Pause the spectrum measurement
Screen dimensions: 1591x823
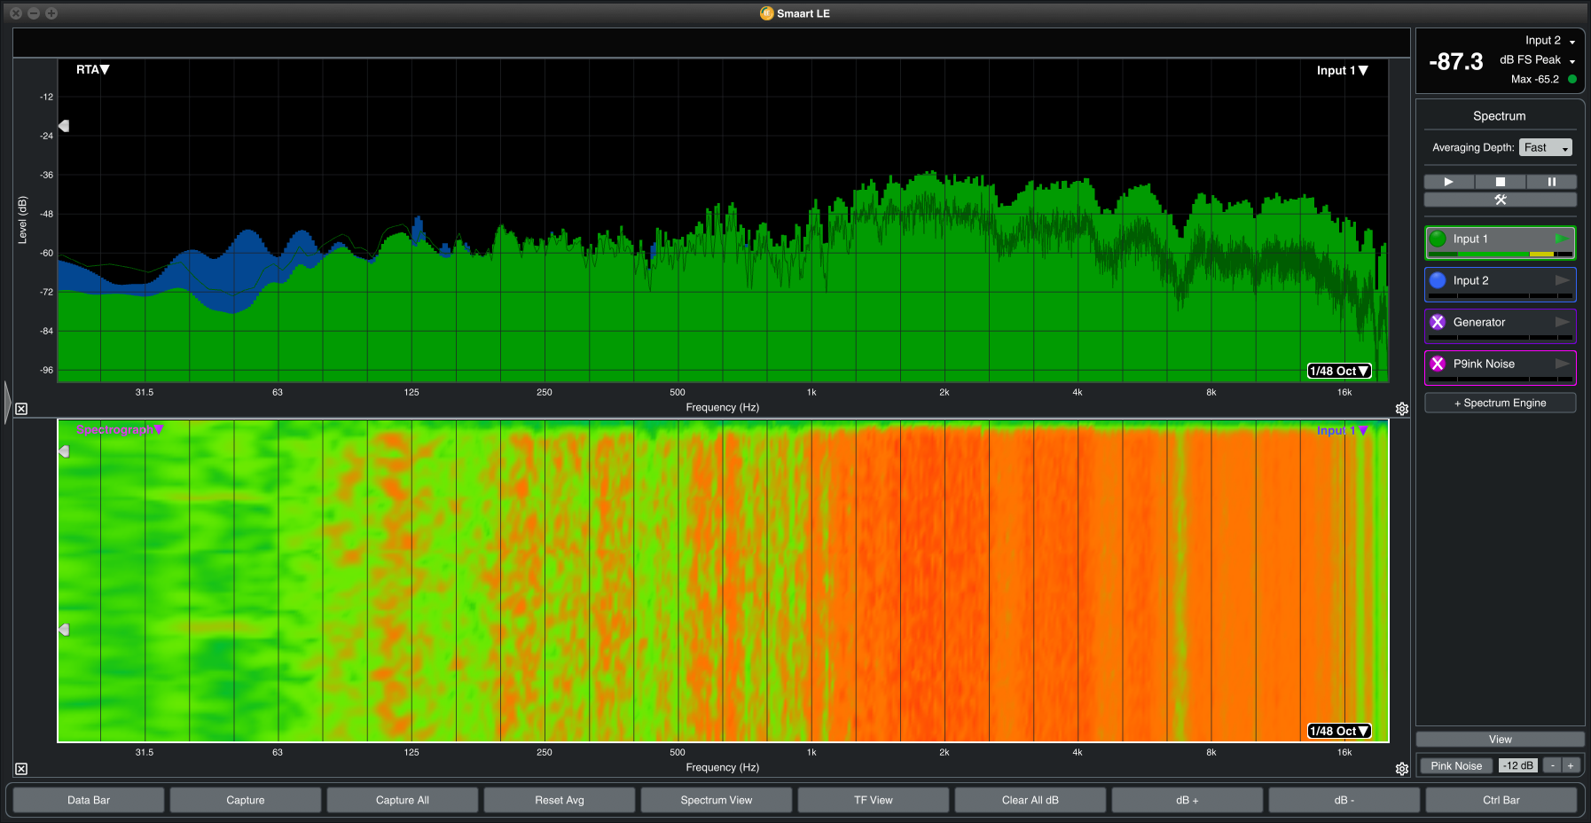[x=1551, y=182]
